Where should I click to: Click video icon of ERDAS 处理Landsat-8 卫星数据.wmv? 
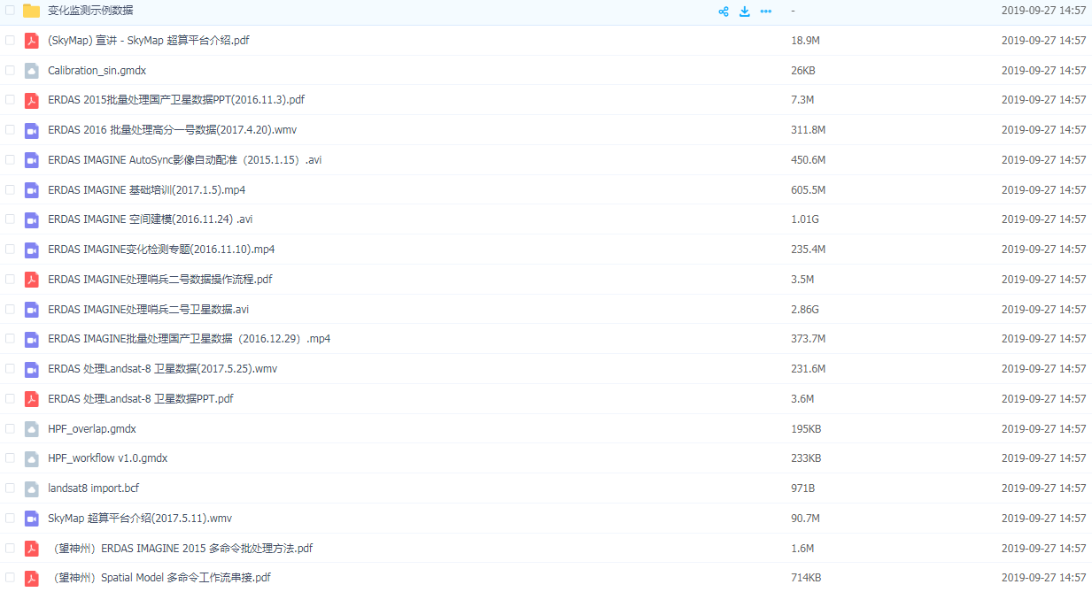click(32, 369)
